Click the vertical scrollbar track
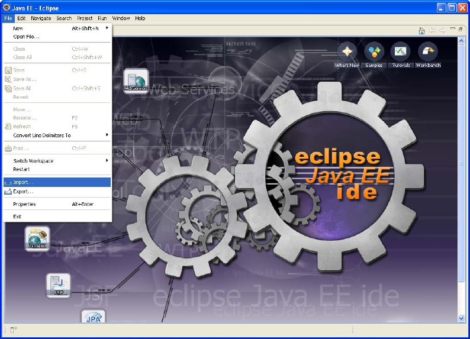 coord(461,298)
